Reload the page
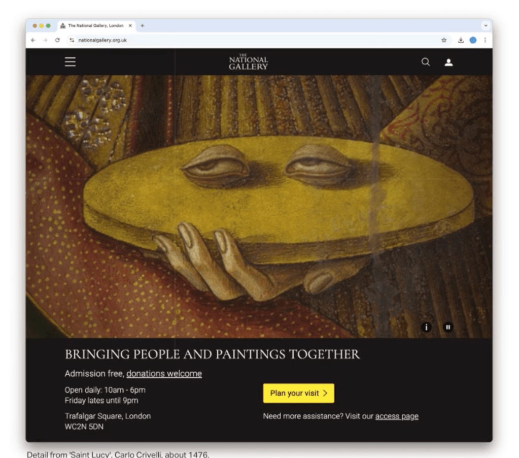This screenshot has width=519, height=458. pos(58,40)
